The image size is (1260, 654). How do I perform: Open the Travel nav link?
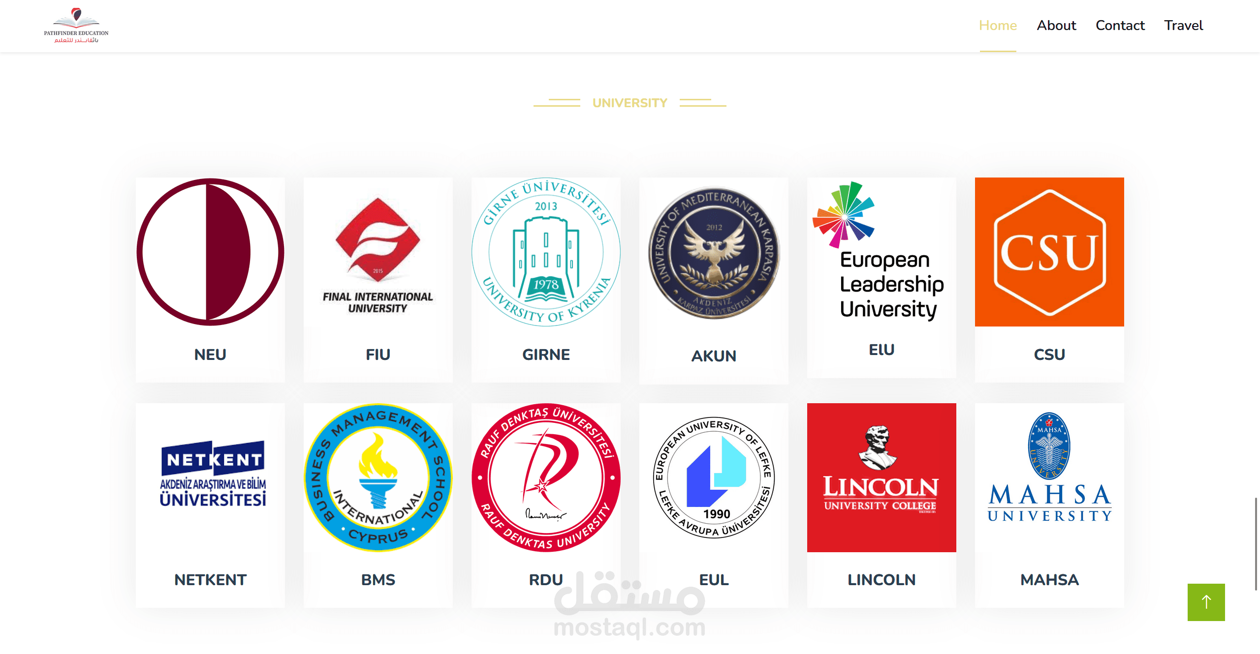coord(1183,26)
